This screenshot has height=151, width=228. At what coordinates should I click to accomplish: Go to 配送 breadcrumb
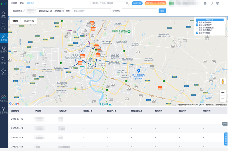click(x=22, y=3)
